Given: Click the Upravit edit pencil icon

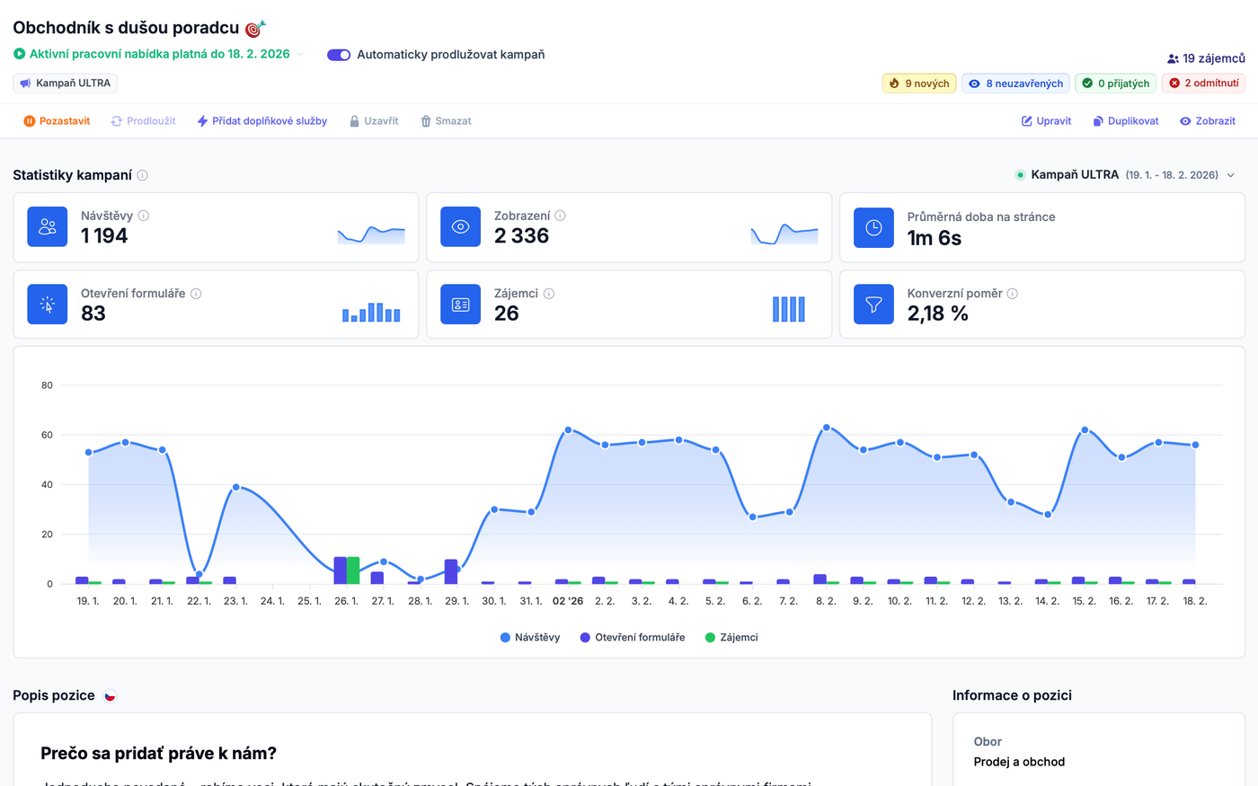Looking at the screenshot, I should tap(1027, 121).
